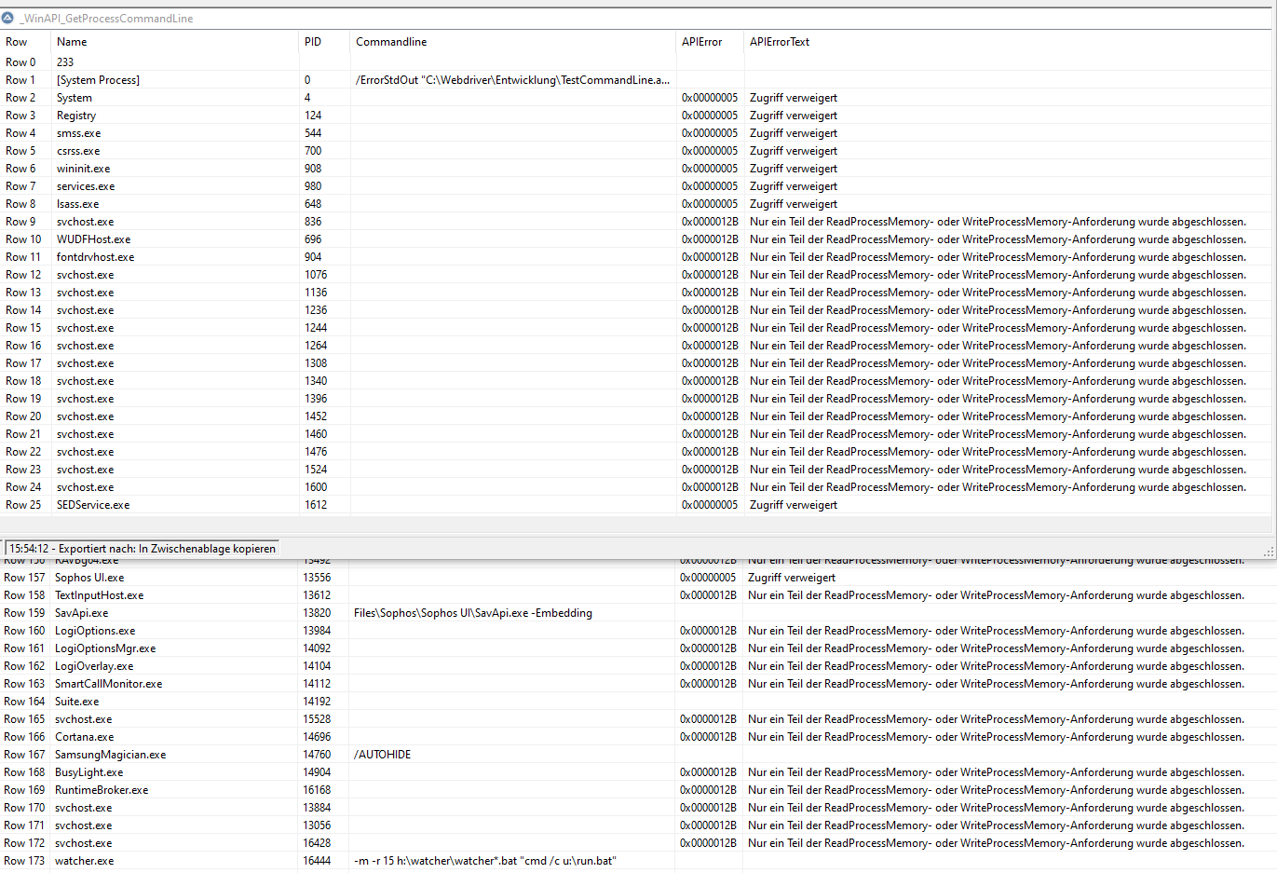Select the [System Process] row

tap(98, 80)
